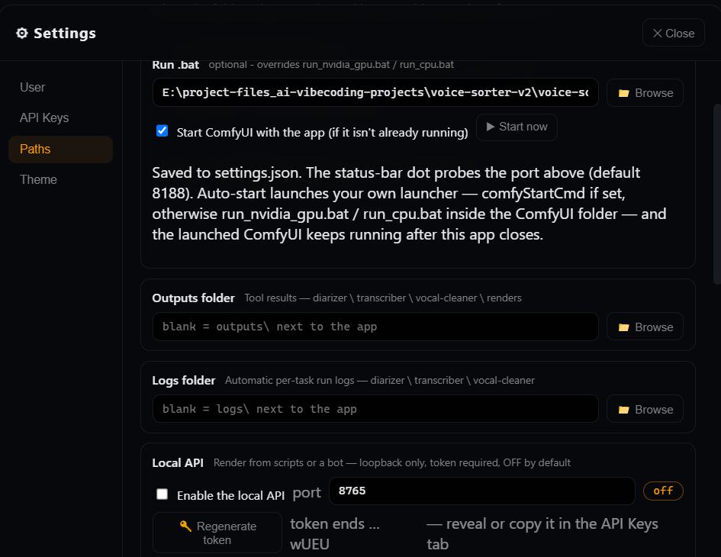
Task: Click 'token ends ... wUEU' text
Action: (335, 533)
